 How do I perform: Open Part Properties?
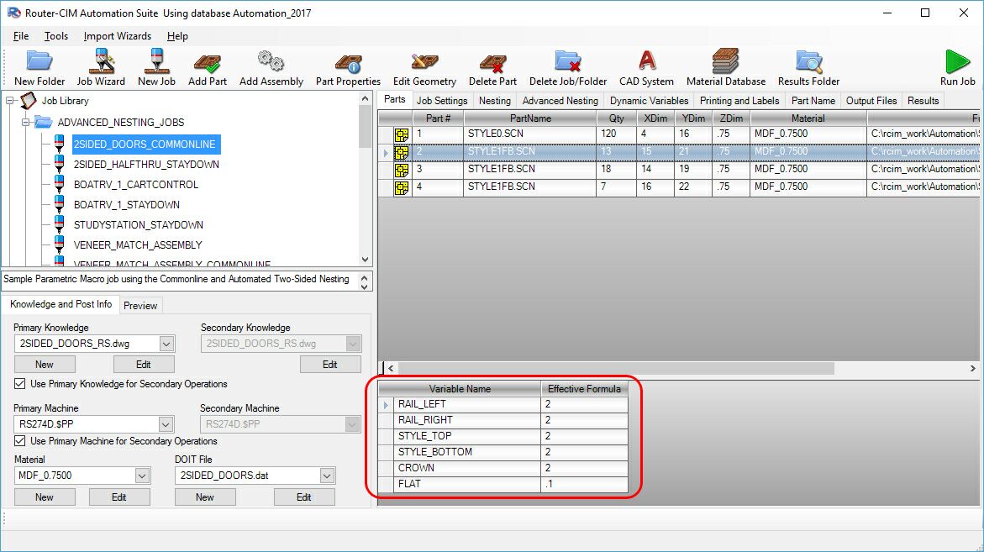coord(347,66)
